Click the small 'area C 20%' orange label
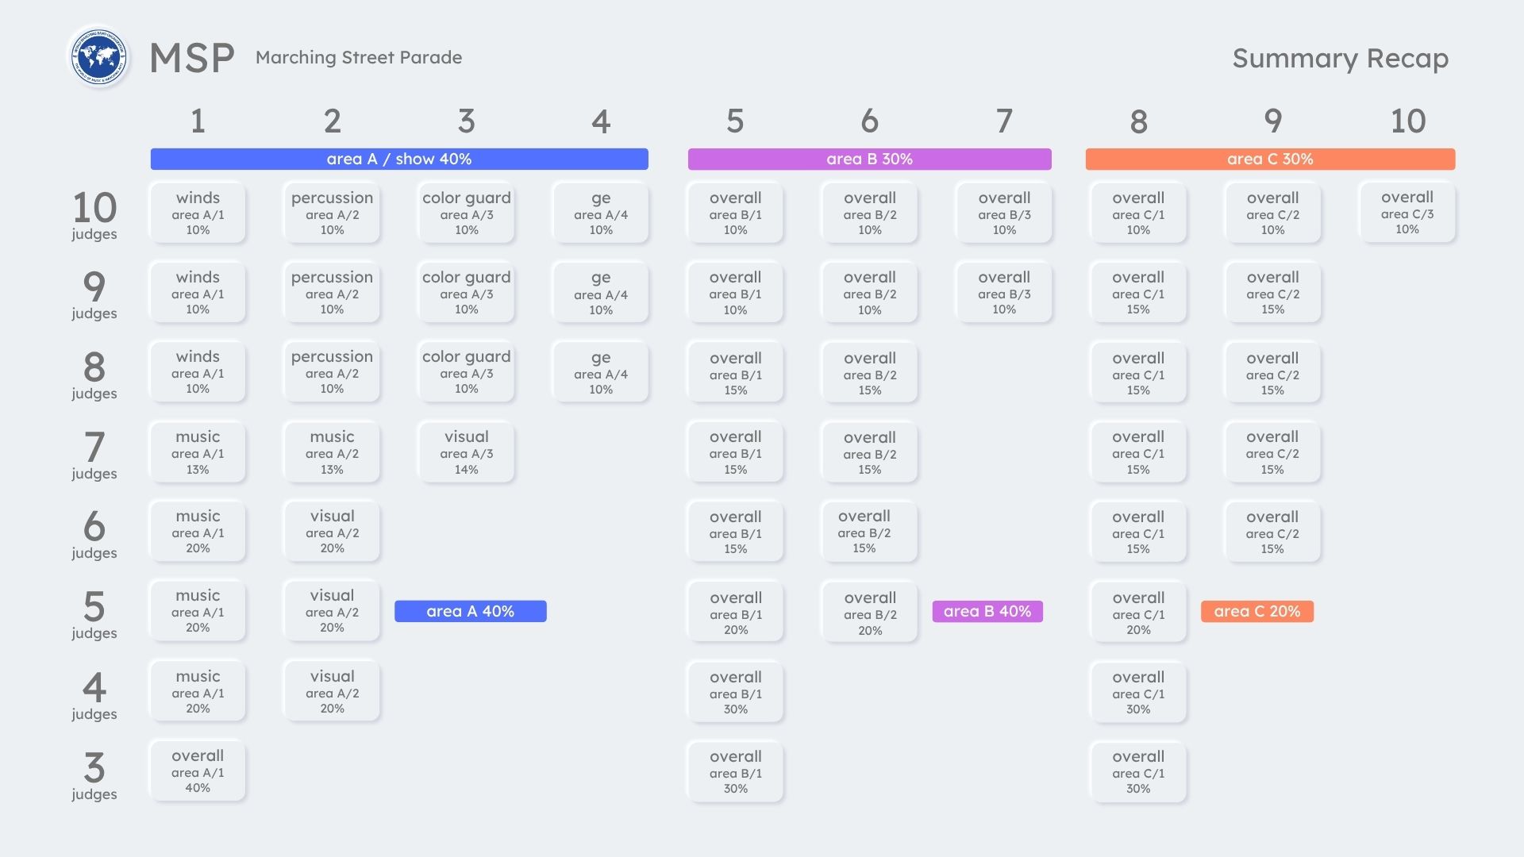 tap(1257, 611)
